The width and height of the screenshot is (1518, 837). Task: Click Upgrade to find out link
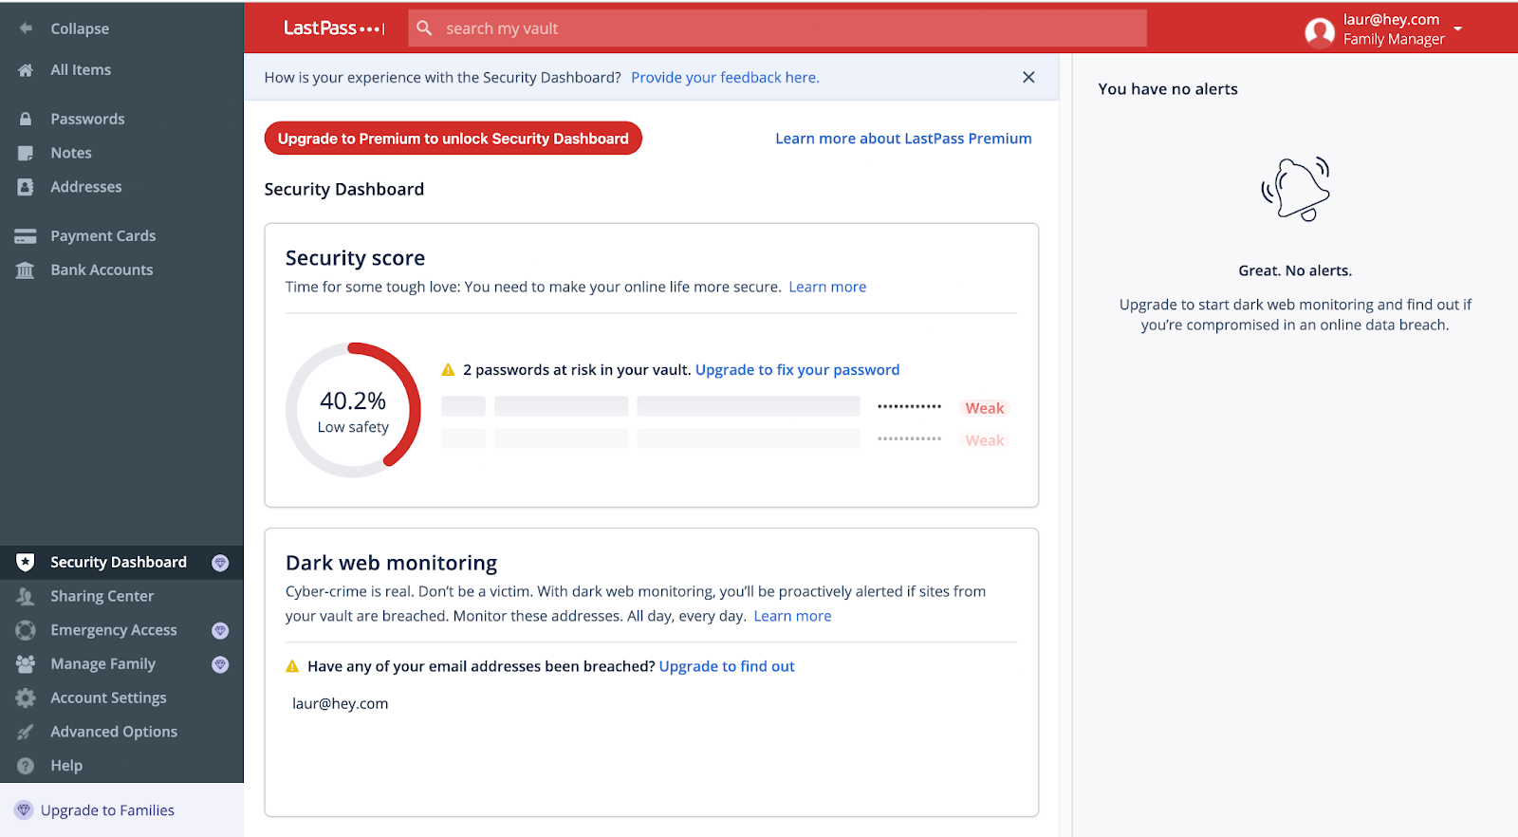click(727, 667)
